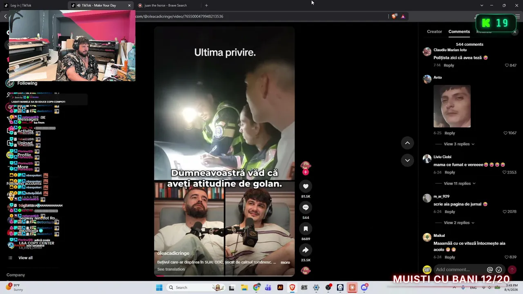Reply to Claudiu Marian Iotu's comment

449,65
